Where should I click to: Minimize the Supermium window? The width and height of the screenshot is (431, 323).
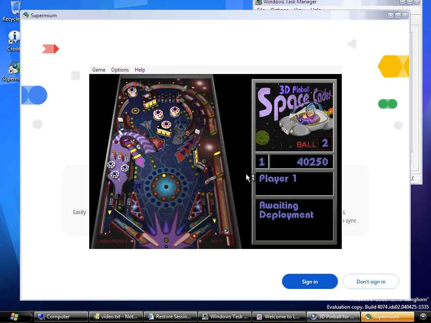[391, 16]
